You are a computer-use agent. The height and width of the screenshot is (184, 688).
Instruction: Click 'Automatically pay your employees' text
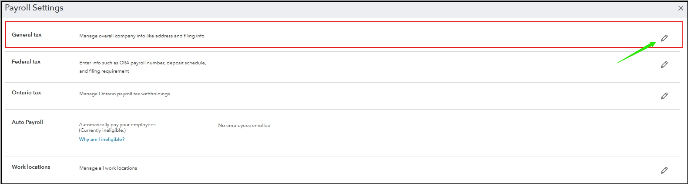click(x=118, y=125)
